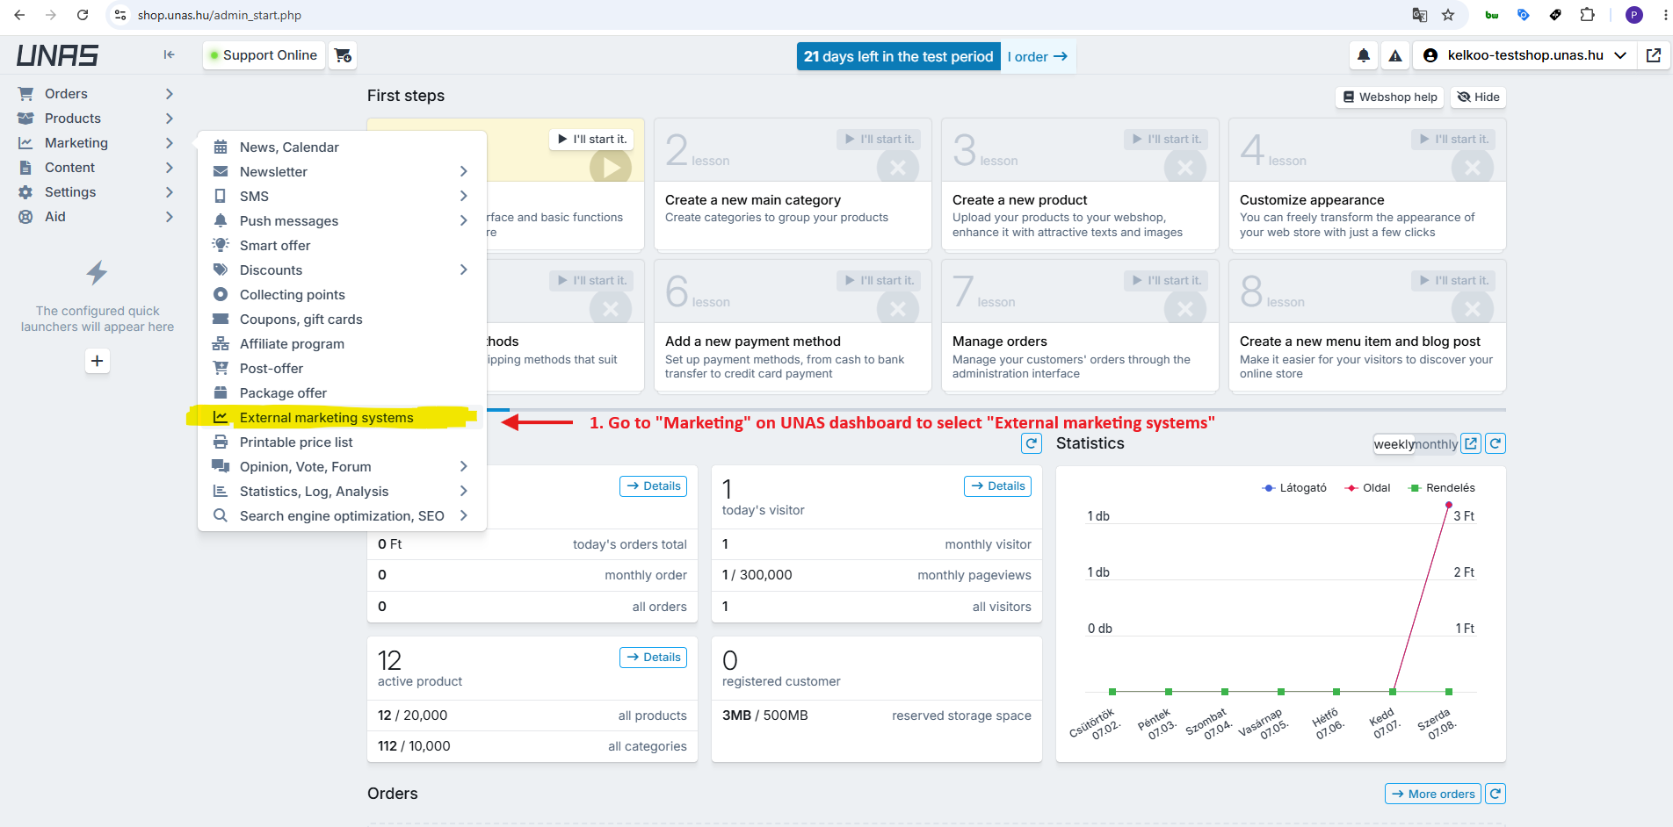Open Statistics chart in external view

tap(1471, 443)
